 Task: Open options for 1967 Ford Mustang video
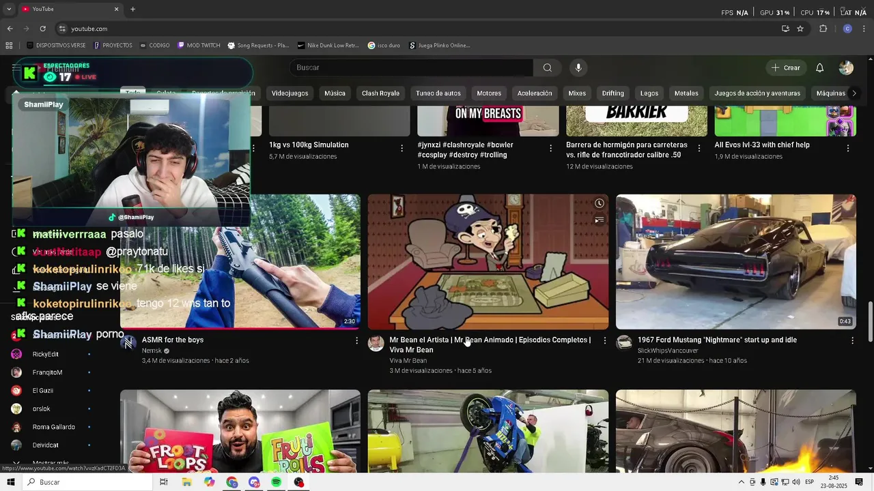click(852, 340)
